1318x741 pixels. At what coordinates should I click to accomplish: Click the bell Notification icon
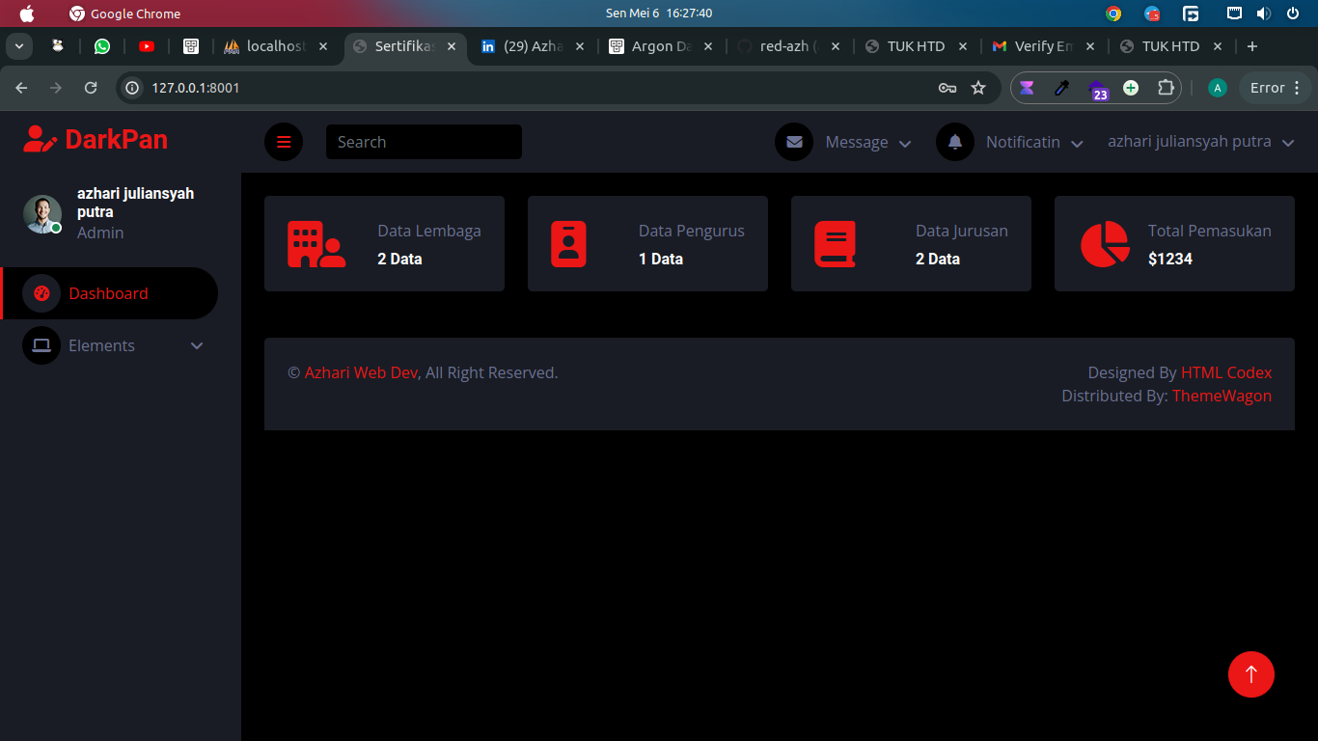point(955,142)
